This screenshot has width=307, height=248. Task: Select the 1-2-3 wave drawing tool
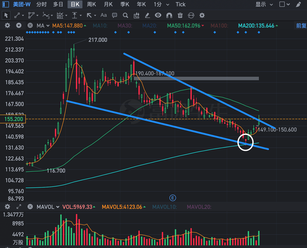coord(46,15)
